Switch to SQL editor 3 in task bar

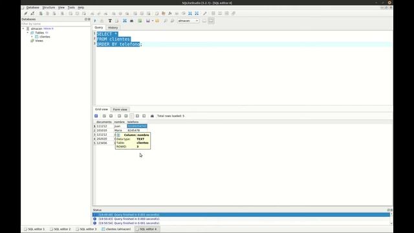(x=86, y=229)
